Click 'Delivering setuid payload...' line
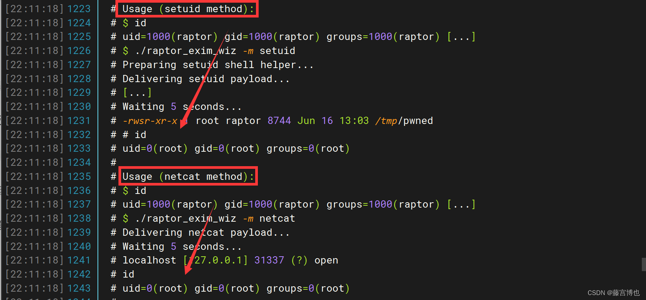 206,79
